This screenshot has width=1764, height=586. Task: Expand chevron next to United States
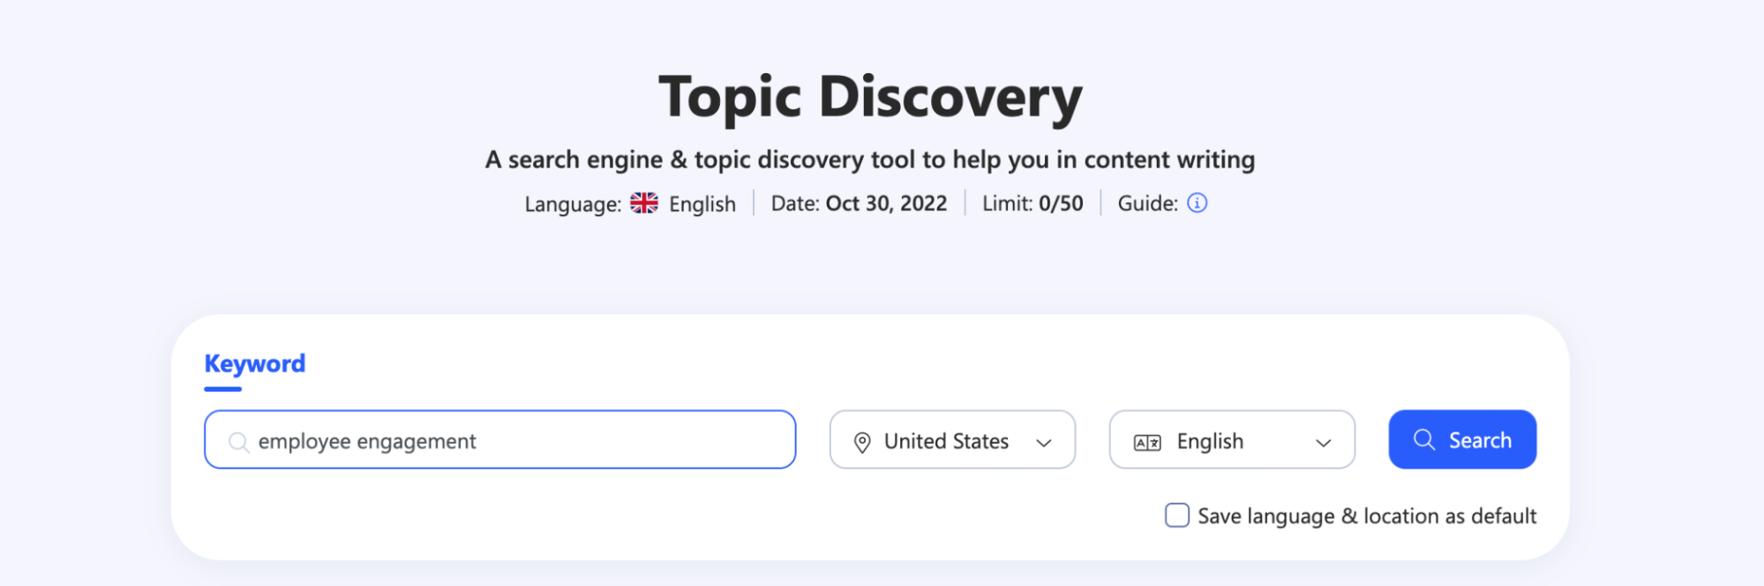[1044, 443]
